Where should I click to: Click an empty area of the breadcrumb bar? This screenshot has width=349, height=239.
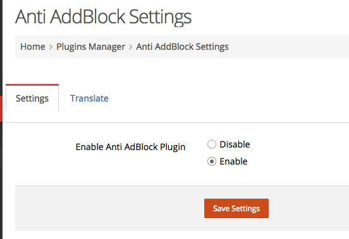pos(290,47)
